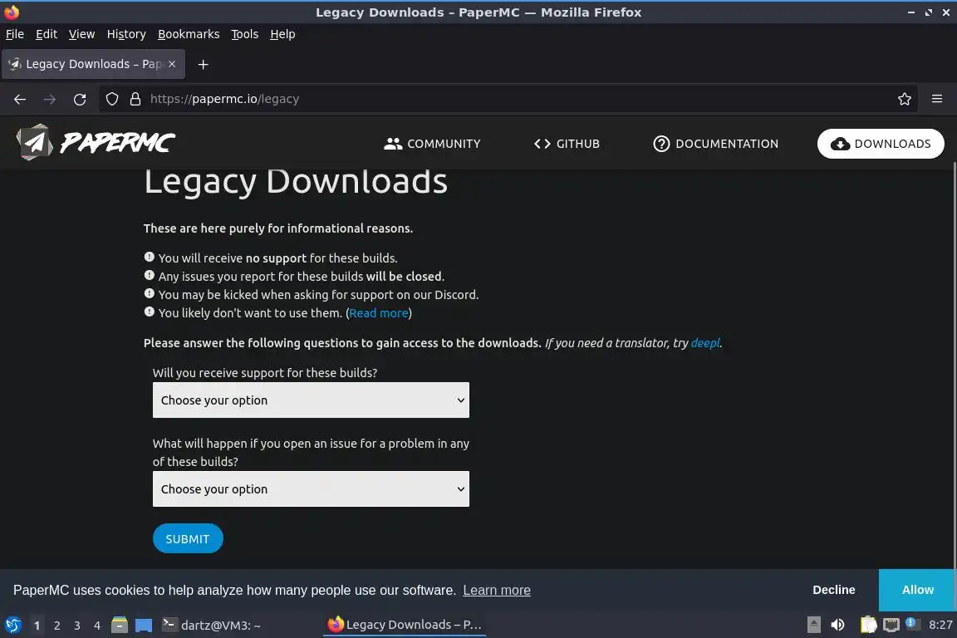Decline the cookie banner
This screenshot has width=957, height=638.
coord(834,590)
